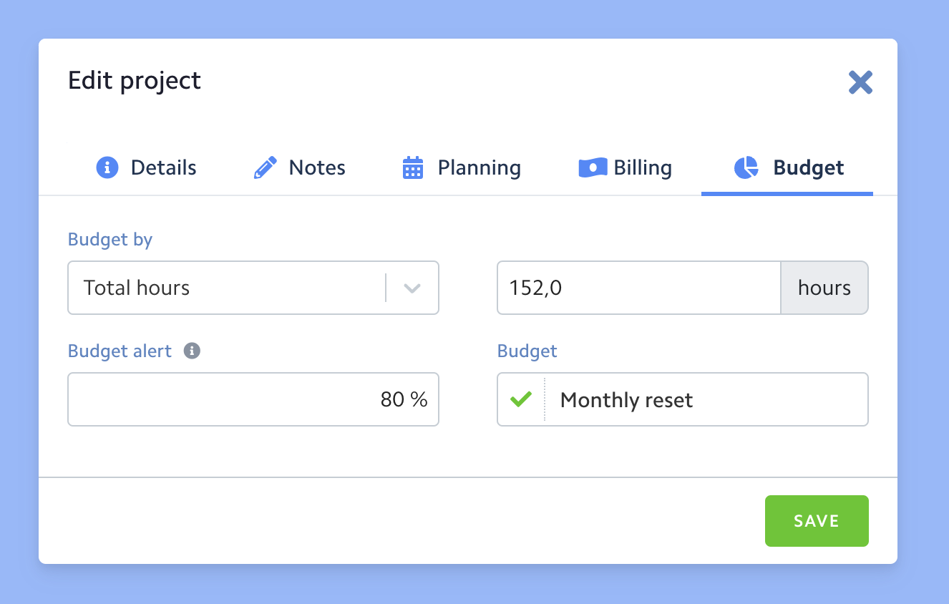
Task: Open the Notes tab
Action: tap(317, 168)
